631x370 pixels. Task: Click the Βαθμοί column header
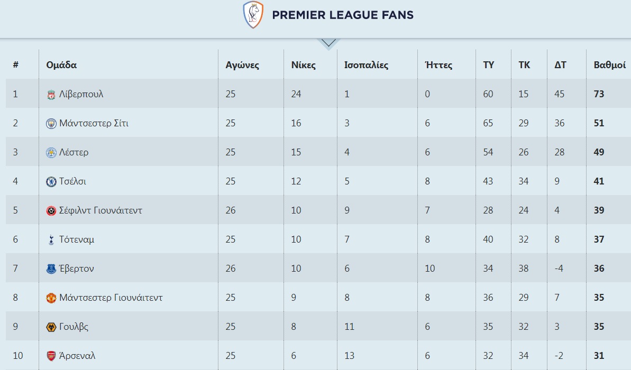click(609, 66)
